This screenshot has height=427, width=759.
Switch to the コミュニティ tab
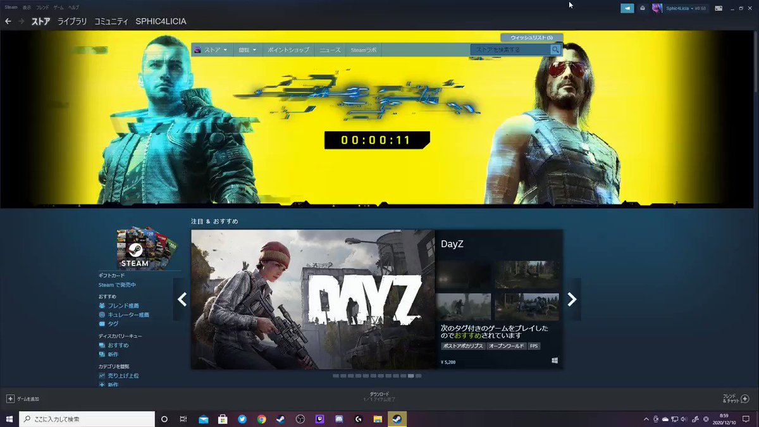point(111,22)
